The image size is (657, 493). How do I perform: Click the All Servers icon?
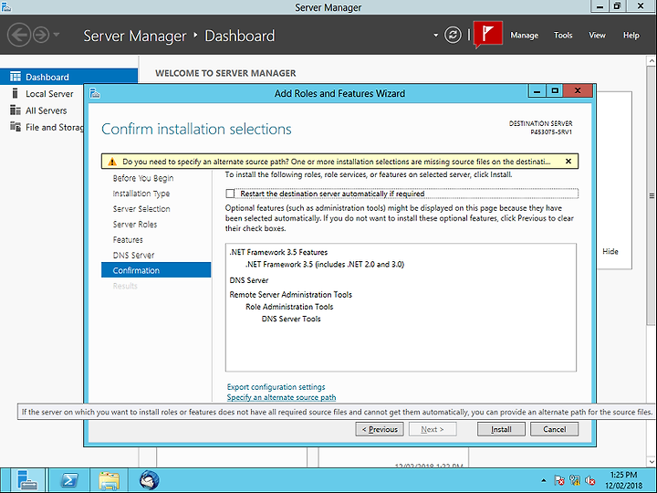click(x=16, y=110)
